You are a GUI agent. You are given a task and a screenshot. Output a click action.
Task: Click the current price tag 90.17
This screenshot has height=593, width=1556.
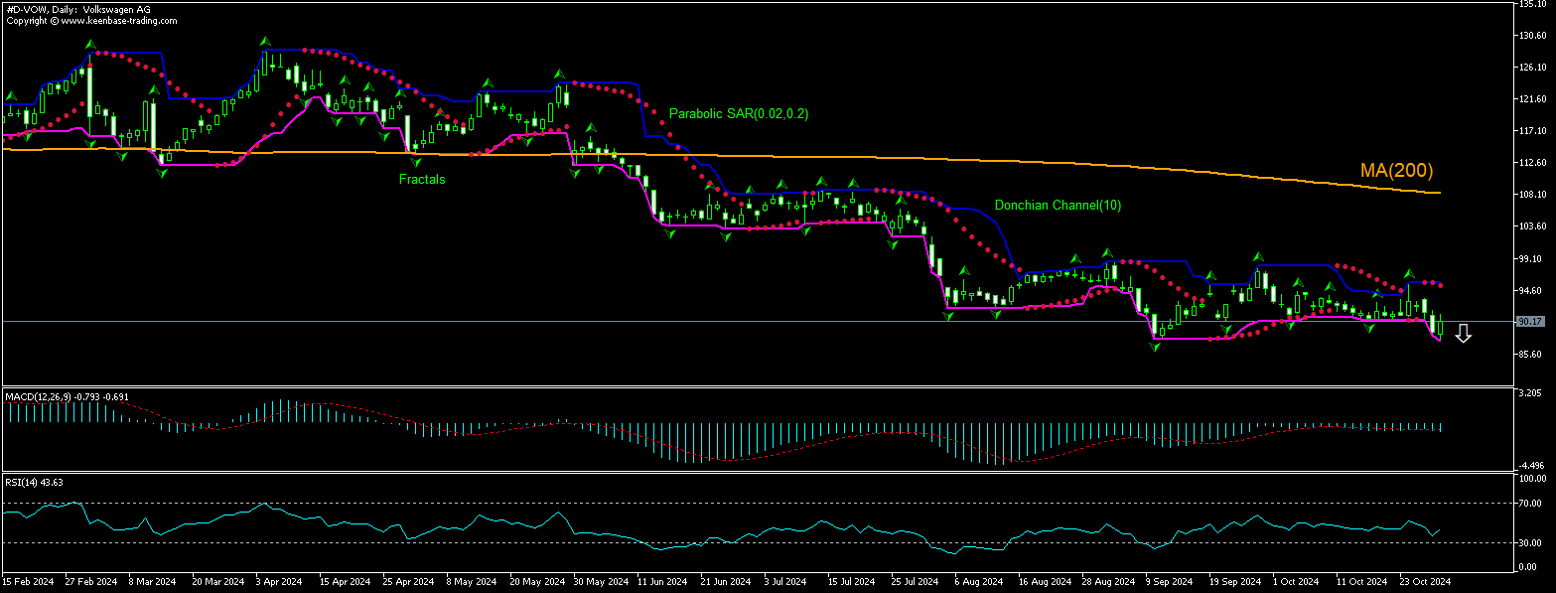tap(1529, 322)
